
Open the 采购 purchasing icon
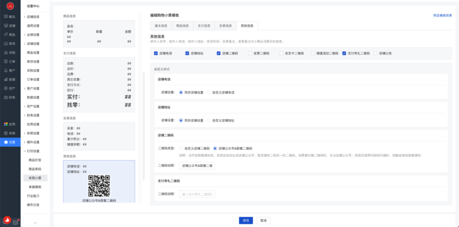tap(6, 53)
